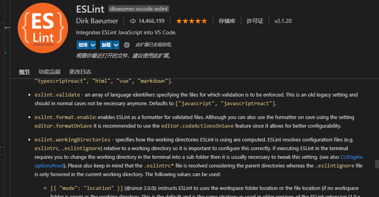Click the 禁用 disable button
This screenshot has height=197, width=379.
(83, 45)
